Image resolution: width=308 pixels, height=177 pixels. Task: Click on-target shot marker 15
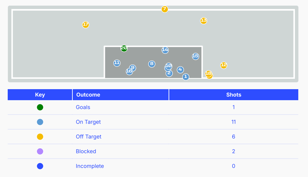coord(195,56)
